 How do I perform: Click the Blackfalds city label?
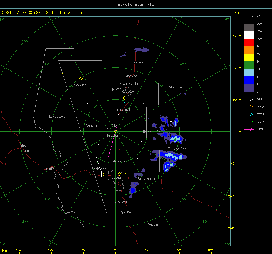[128, 84]
